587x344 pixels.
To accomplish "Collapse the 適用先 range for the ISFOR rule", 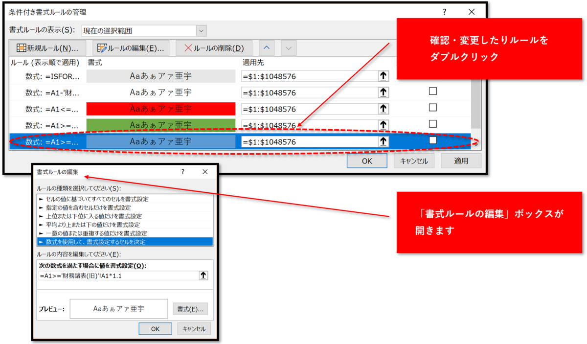I will (x=383, y=76).
